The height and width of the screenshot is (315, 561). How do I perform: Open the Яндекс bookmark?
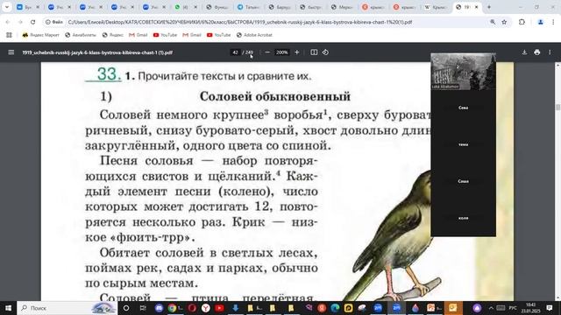(113, 35)
